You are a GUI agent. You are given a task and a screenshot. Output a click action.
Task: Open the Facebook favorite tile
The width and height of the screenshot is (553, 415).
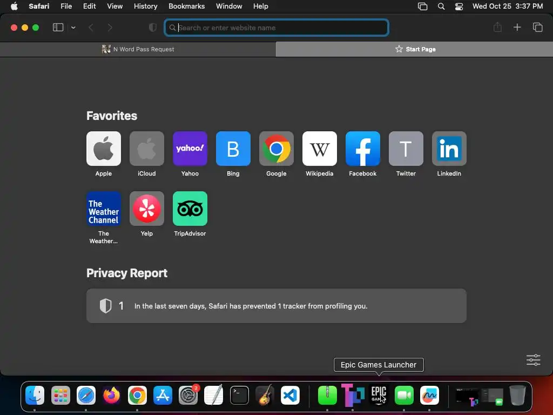[362, 149]
